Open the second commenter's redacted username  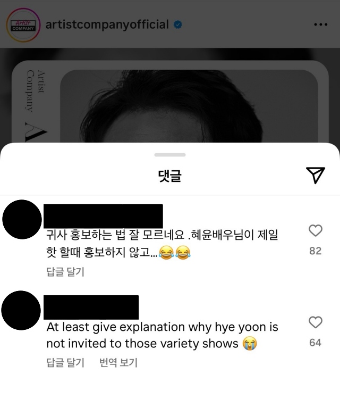point(91,307)
